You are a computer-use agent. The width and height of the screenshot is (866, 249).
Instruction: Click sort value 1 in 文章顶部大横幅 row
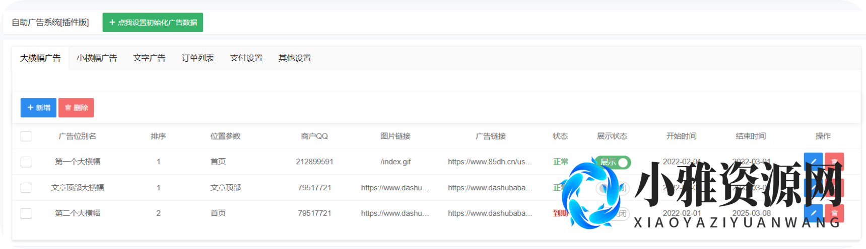click(x=158, y=188)
